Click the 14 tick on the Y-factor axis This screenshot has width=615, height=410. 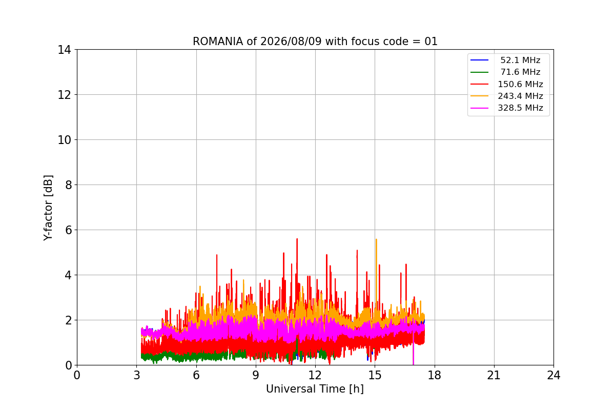[64, 50]
